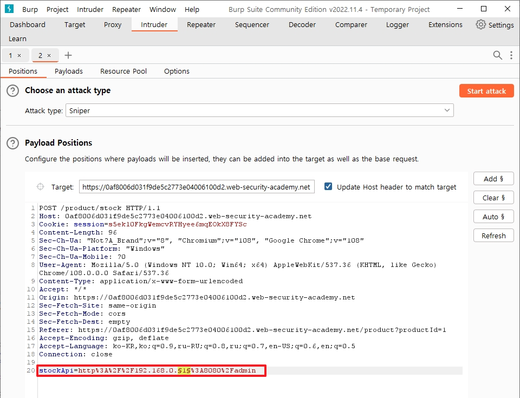The image size is (520, 398).
Task: Open help for Payload Positions
Action: pyautogui.click(x=12, y=143)
